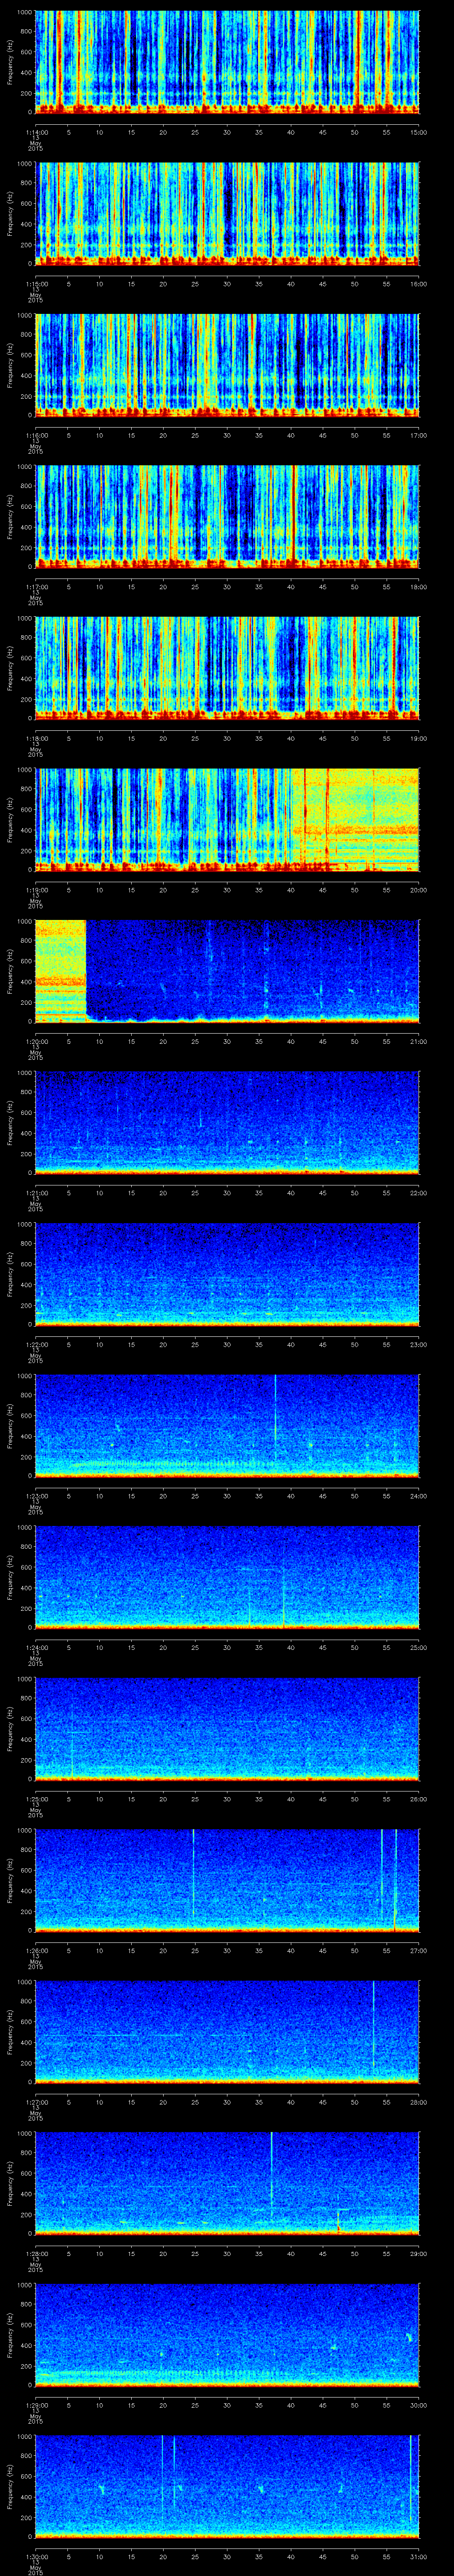The height and width of the screenshot is (2576, 454).
Task: Click the "15:00" end time label
Action: pos(419,132)
